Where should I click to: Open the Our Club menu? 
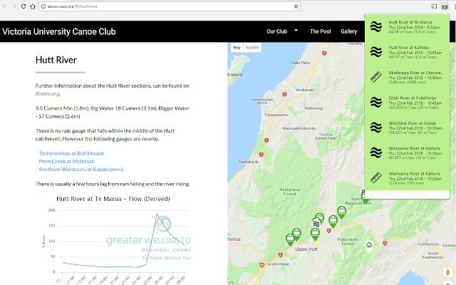[277, 31]
